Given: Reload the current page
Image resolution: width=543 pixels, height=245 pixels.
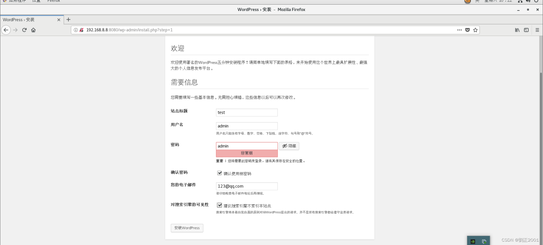Looking at the screenshot, I should pyautogui.click(x=24, y=30).
